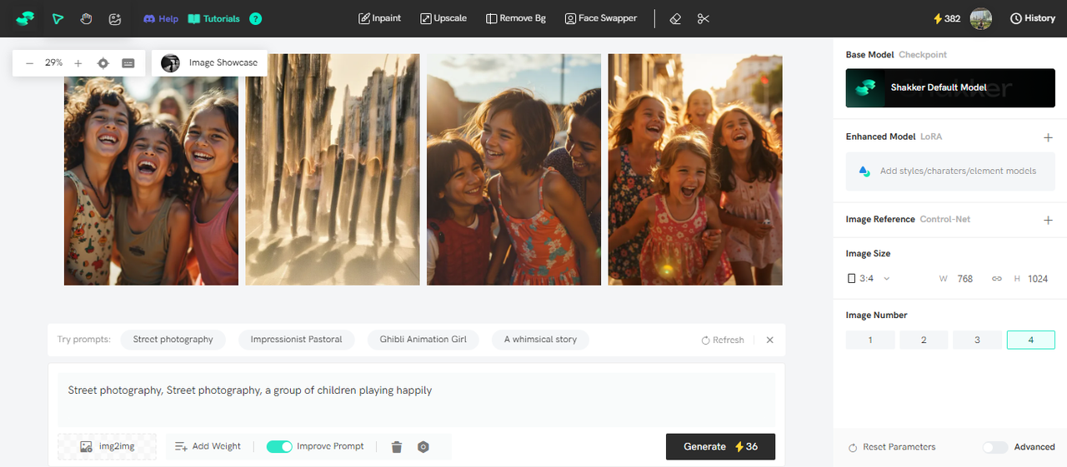The image size is (1067, 467).
Task: Click the Add Weight button
Action: pos(208,446)
